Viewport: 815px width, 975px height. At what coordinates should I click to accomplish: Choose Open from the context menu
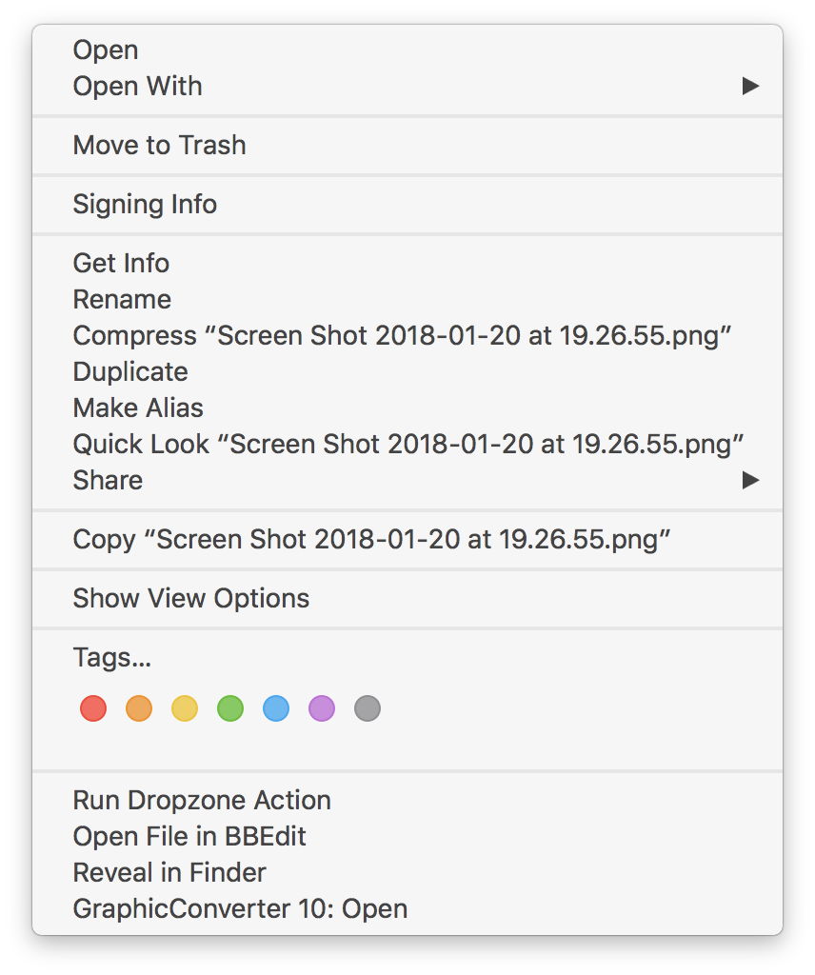[x=106, y=50]
